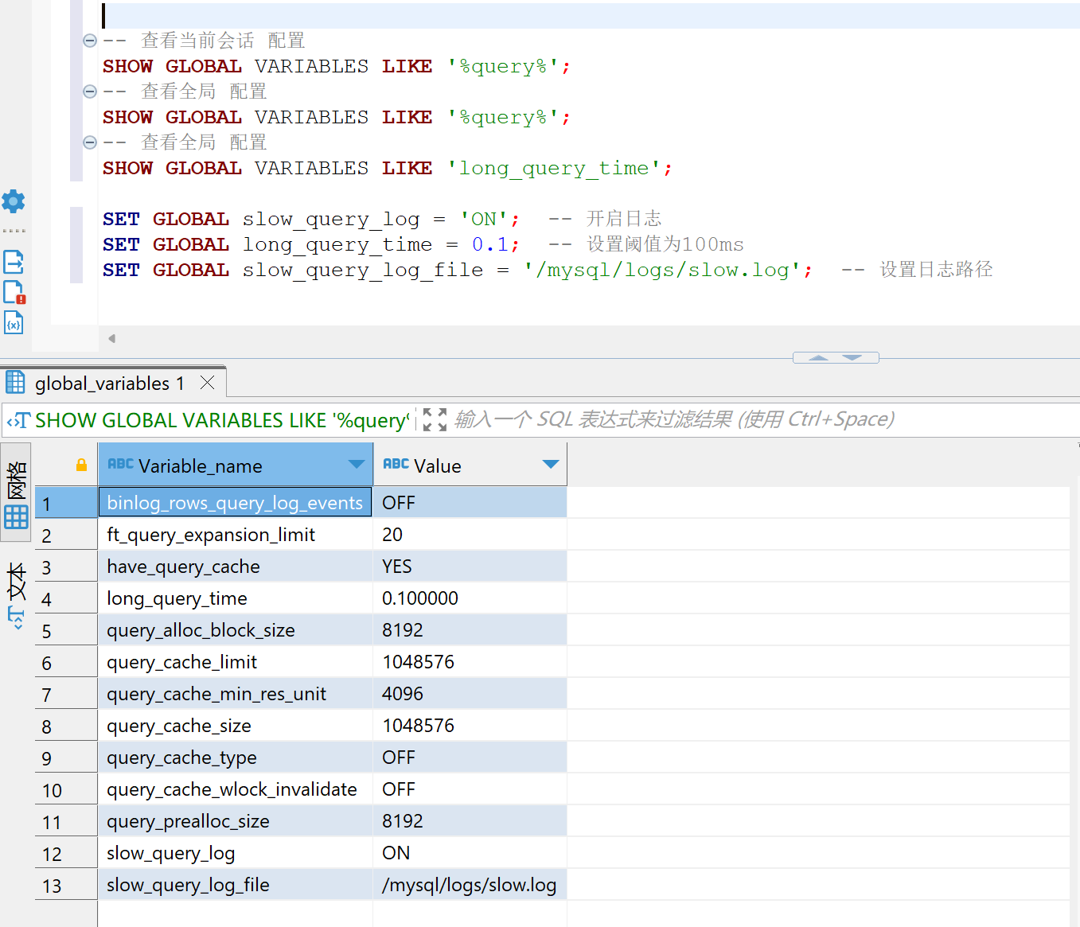The image size is (1080, 927).
Task: Click the down arrow on the panel divider
Action: pyautogui.click(x=852, y=358)
